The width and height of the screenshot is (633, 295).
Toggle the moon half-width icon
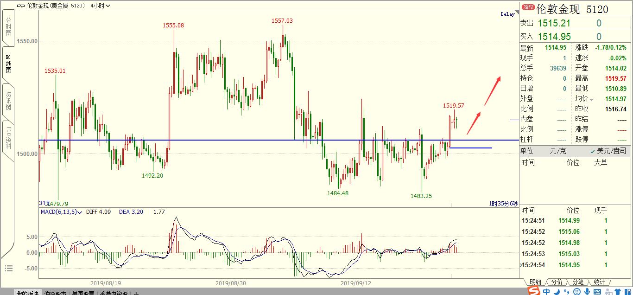(557, 291)
